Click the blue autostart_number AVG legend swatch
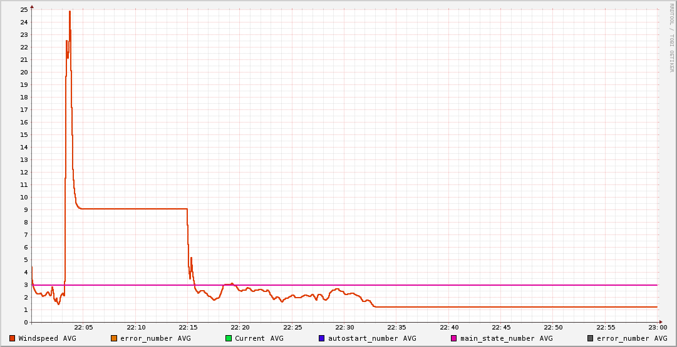The height and width of the screenshot is (347, 677). point(322,338)
